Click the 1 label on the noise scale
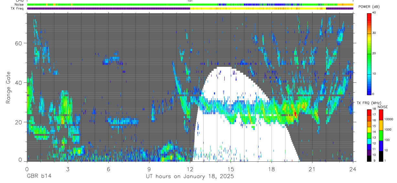The width and height of the screenshot is (397, 183). 385,161
